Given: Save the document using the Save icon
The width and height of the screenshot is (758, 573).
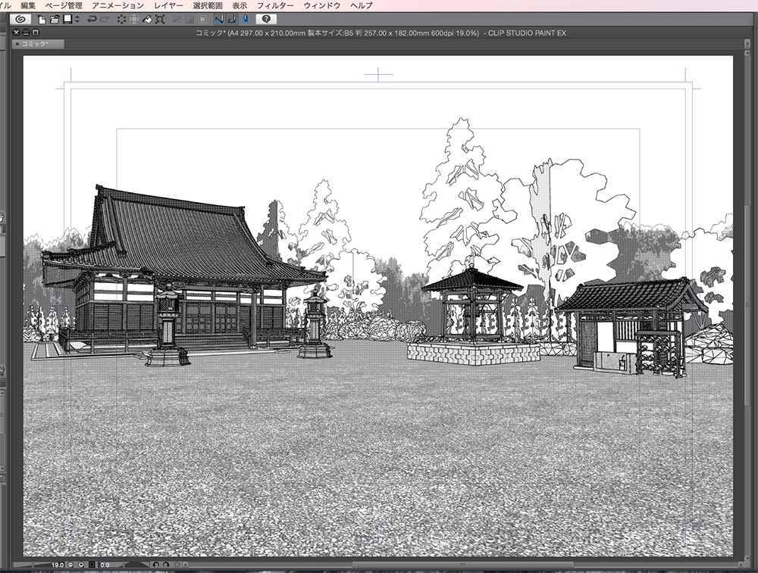Looking at the screenshot, I should pyautogui.click(x=67, y=19).
